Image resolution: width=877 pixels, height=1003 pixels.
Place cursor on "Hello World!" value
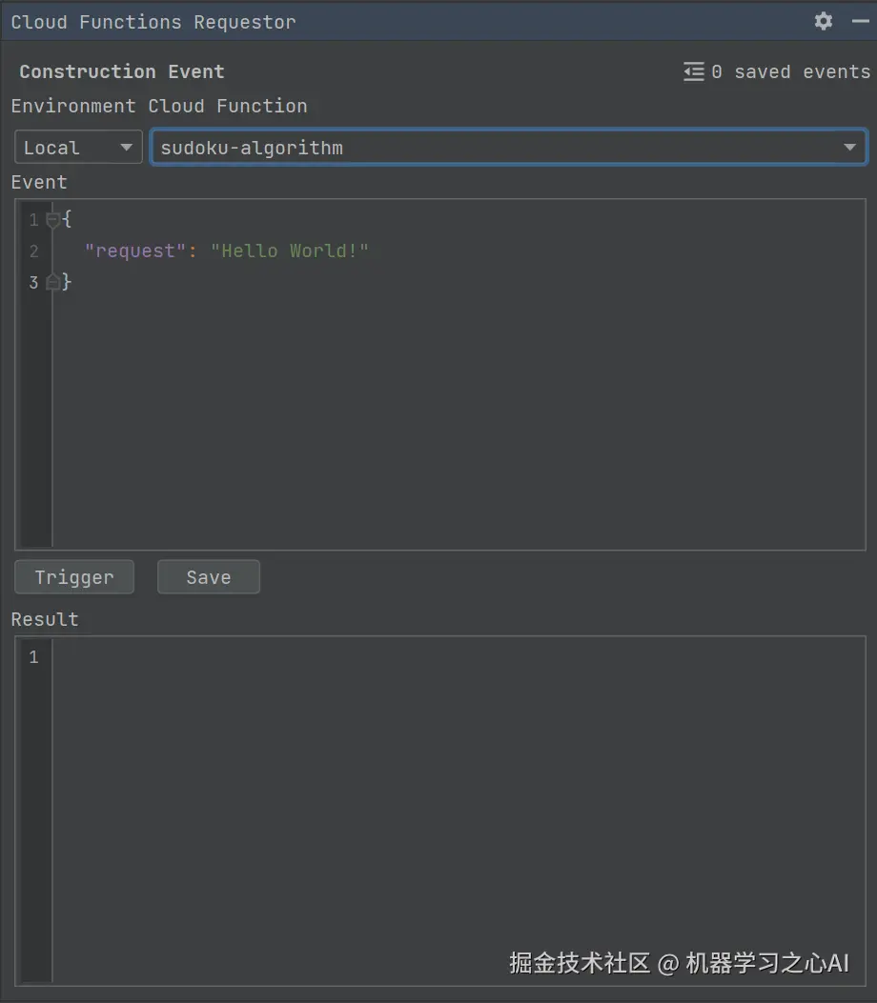(x=290, y=251)
